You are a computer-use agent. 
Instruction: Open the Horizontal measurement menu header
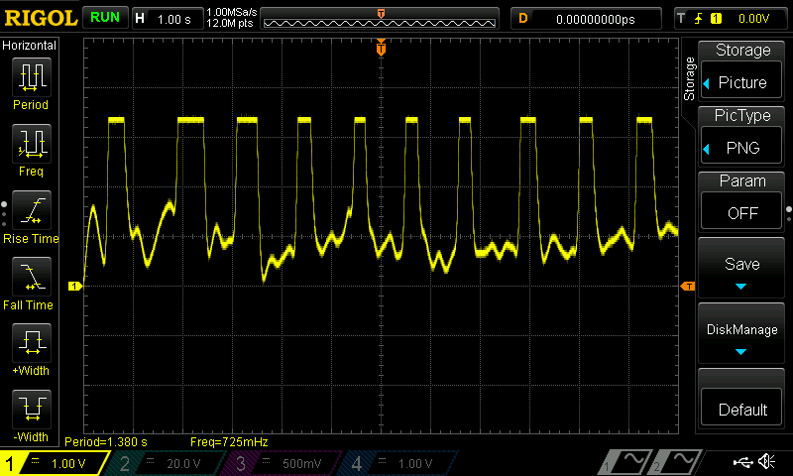(x=31, y=46)
